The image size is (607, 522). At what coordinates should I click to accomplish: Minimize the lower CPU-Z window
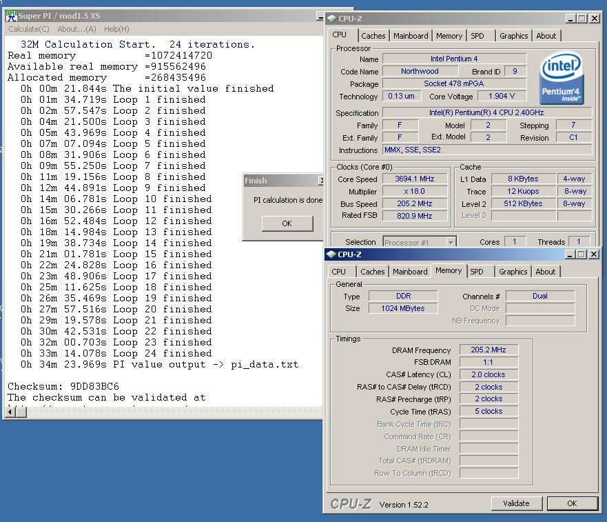[569, 254]
